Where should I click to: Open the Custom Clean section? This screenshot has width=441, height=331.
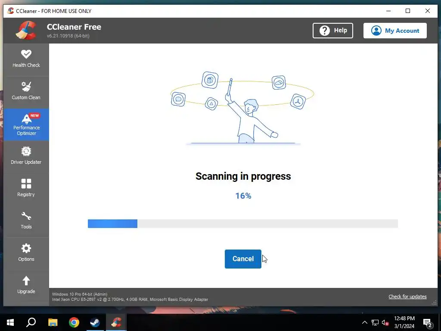26,92
